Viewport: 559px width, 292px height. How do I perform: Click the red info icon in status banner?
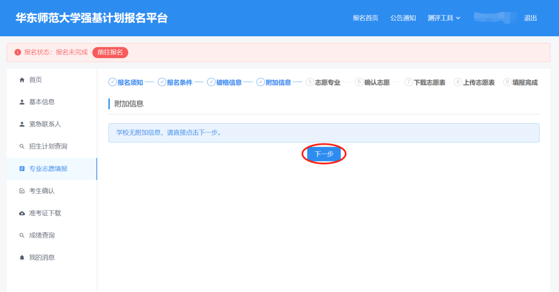tap(18, 52)
